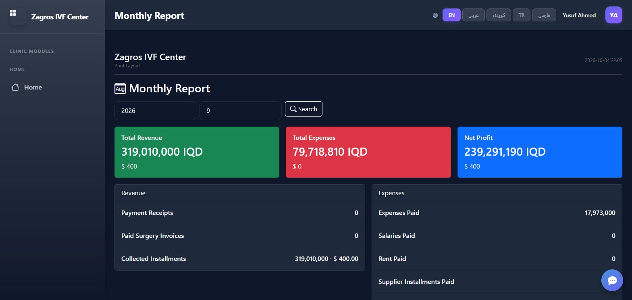The width and height of the screenshot is (632, 300).
Task: Click the Payment Receipts row label
Action: tap(147, 212)
